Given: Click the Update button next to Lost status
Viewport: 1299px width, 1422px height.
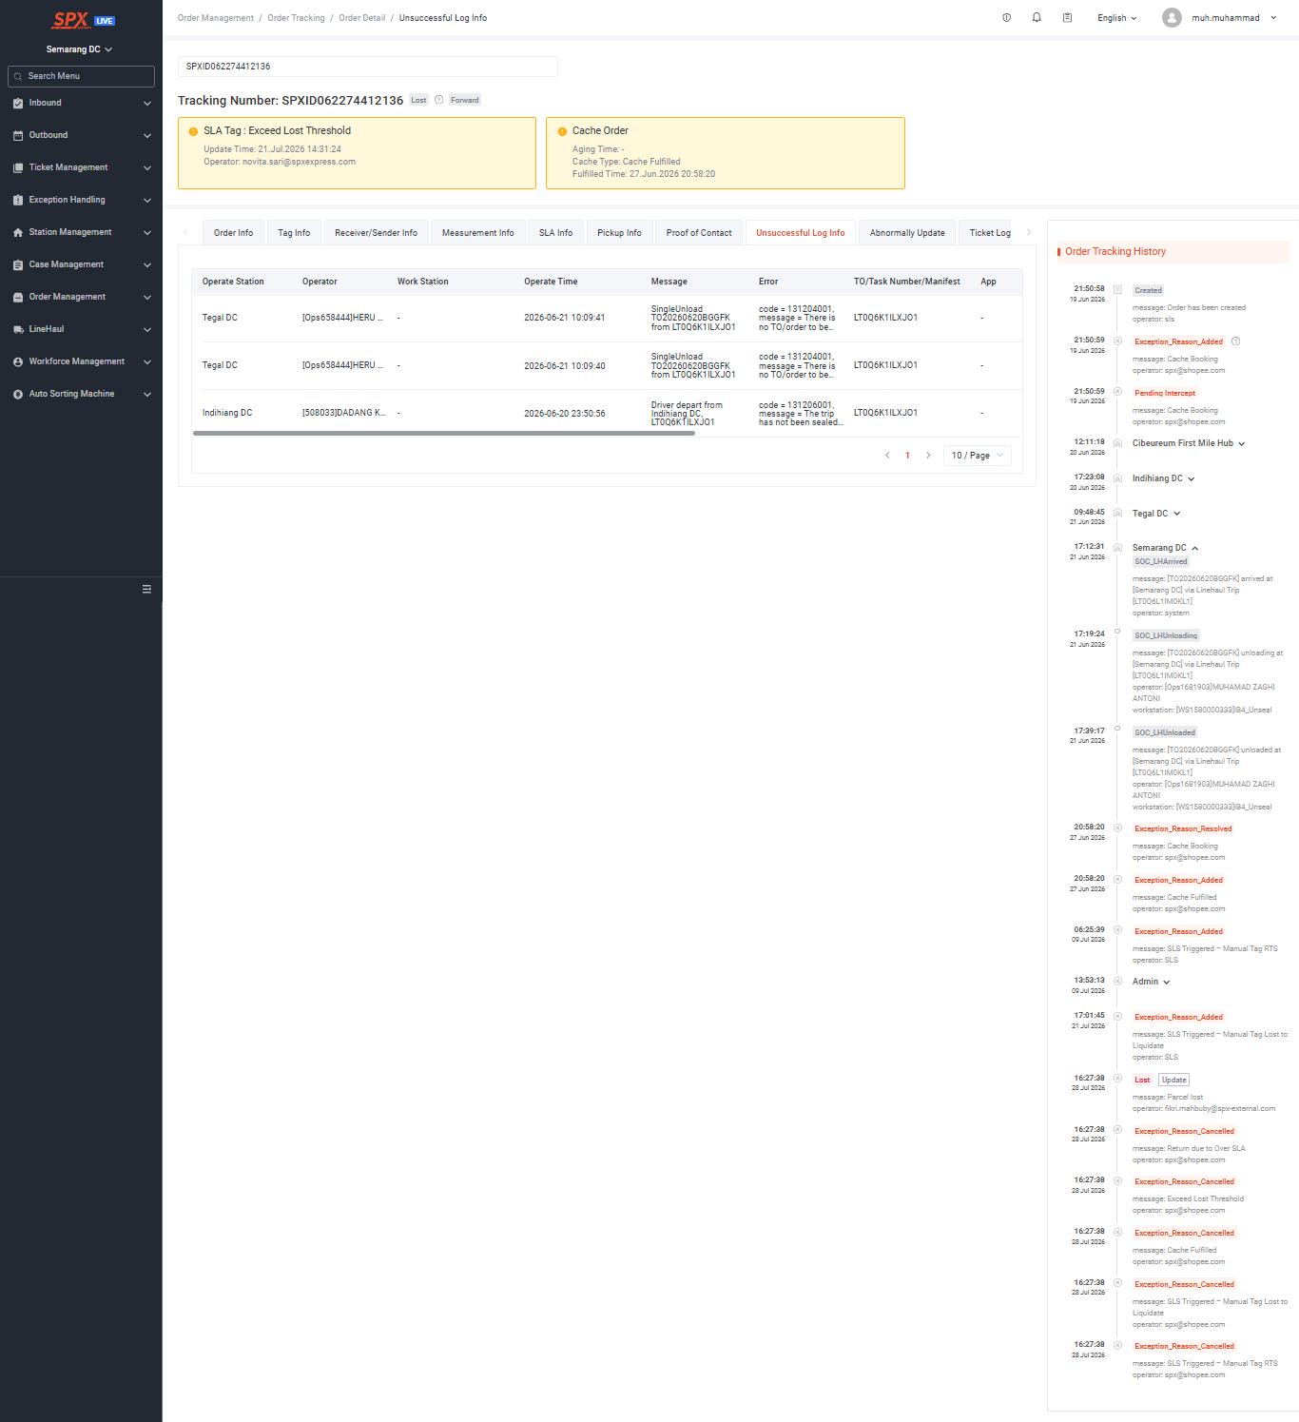Looking at the screenshot, I should (1174, 1081).
